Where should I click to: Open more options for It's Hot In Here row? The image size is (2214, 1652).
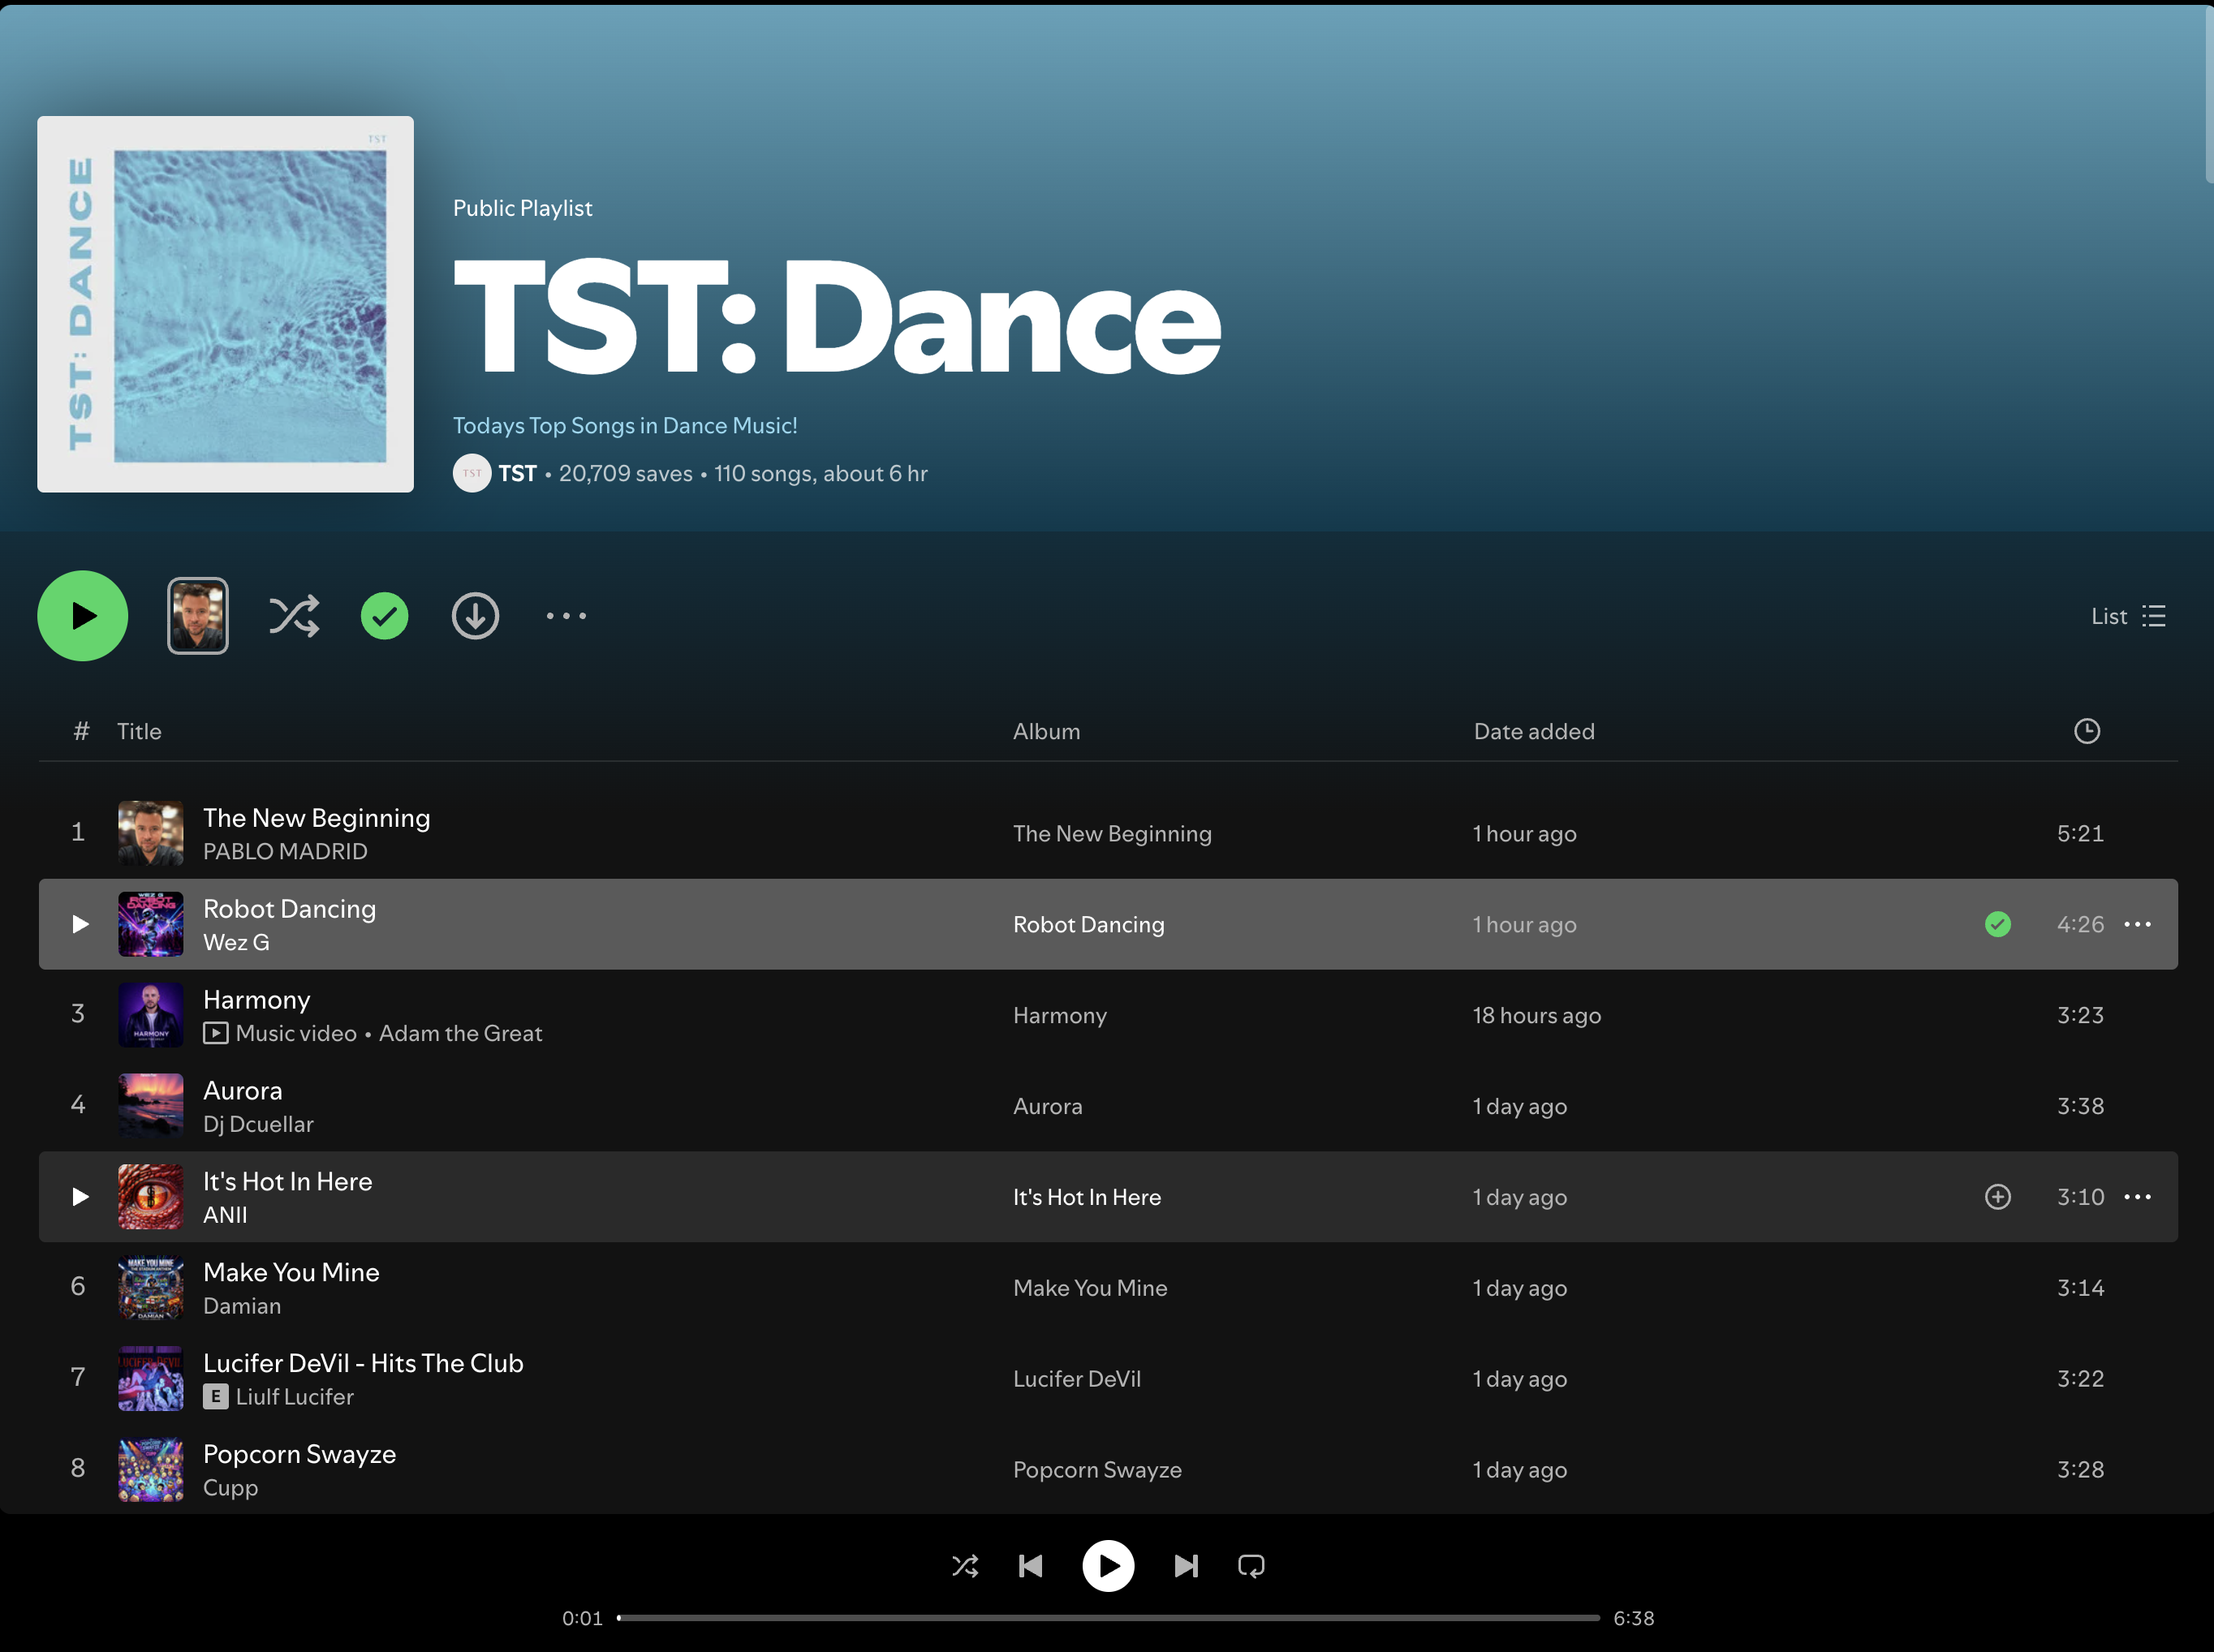click(2137, 1197)
